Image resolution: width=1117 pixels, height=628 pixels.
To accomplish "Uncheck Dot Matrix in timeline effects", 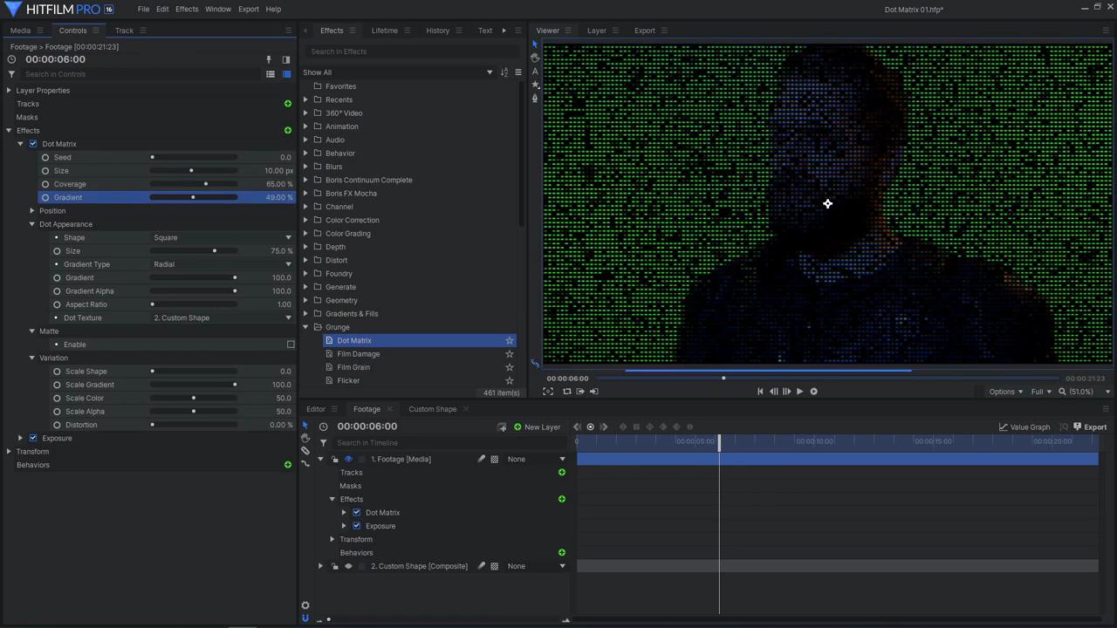I will [356, 513].
